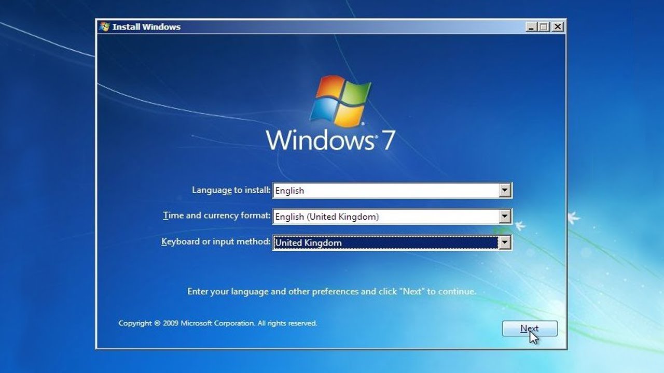Image resolution: width=664 pixels, height=373 pixels.
Task: Click the highlighted United Kingdom keyboard field
Action: pos(392,242)
